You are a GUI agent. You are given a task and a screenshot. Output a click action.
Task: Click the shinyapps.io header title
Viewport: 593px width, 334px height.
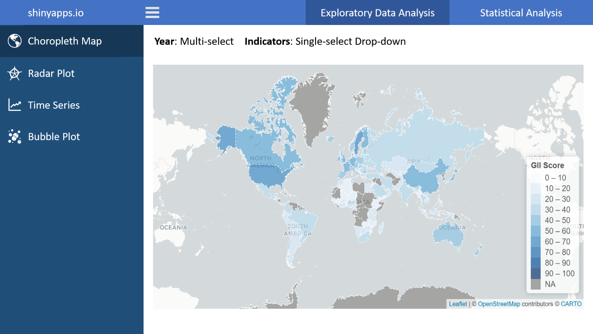pos(56,13)
